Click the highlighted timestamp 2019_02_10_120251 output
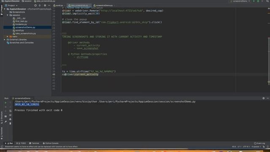Viewport: 270px width, 152px height. [27, 104]
